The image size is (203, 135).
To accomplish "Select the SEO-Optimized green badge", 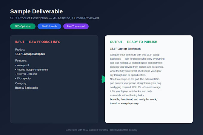I will pos(23,26).
